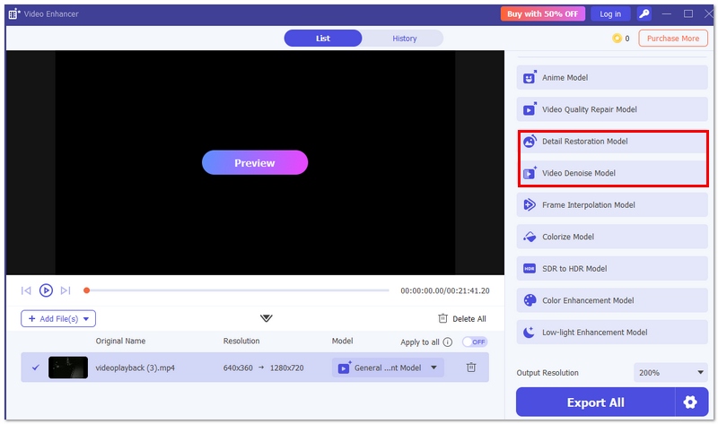Uncheck the videoplayback (3).mp4 checkmark
This screenshot has height=424, width=718.
35,368
